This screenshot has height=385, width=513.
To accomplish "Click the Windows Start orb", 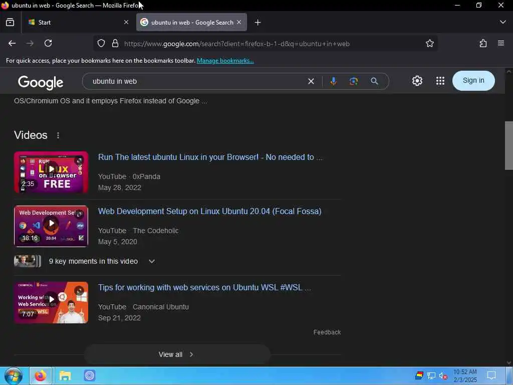I will point(14,376).
